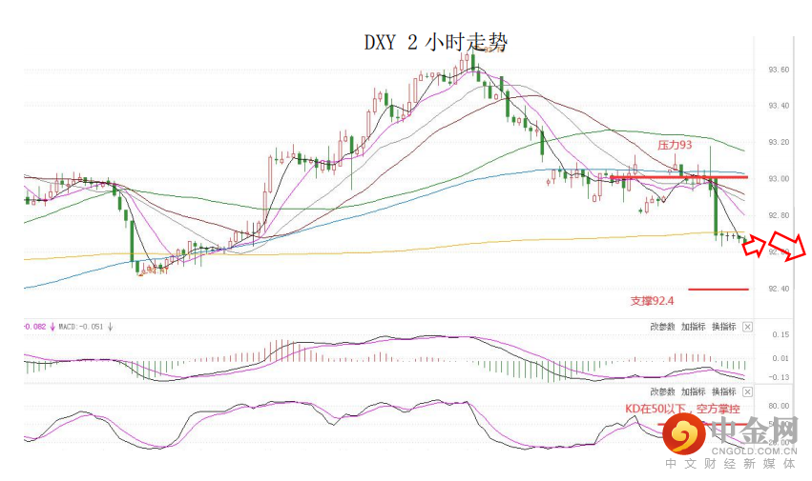The height and width of the screenshot is (481, 812).
Task: Click the 支撑92.4 support label
Action: 652,301
